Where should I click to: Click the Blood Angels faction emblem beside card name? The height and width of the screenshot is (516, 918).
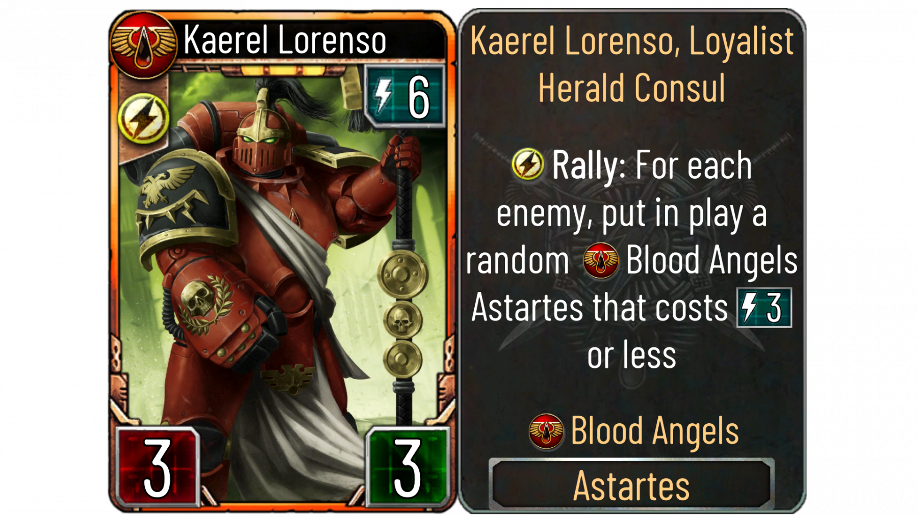[143, 44]
